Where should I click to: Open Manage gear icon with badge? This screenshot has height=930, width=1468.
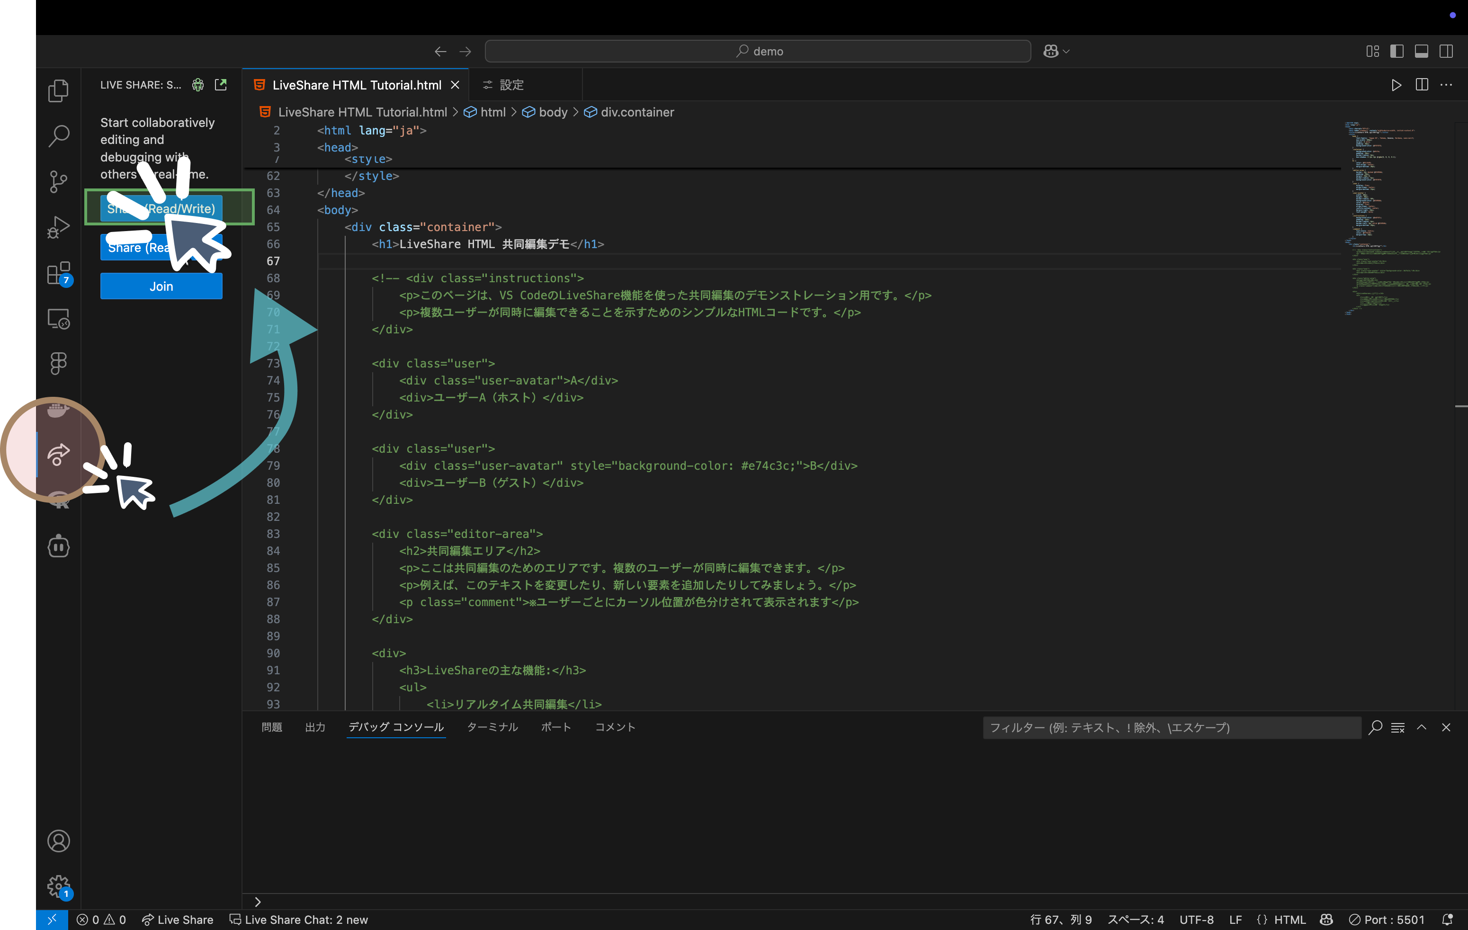point(59,887)
